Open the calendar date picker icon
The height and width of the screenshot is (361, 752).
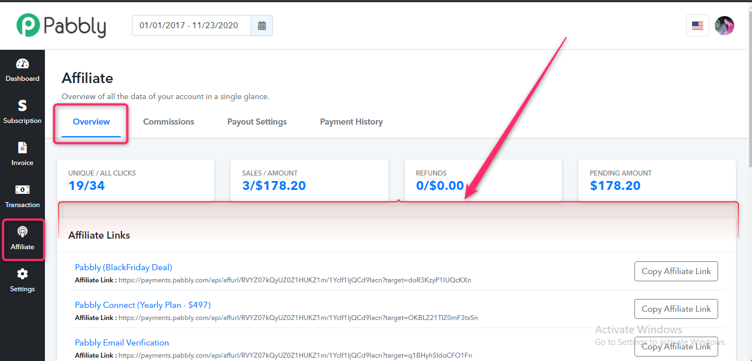pos(262,25)
